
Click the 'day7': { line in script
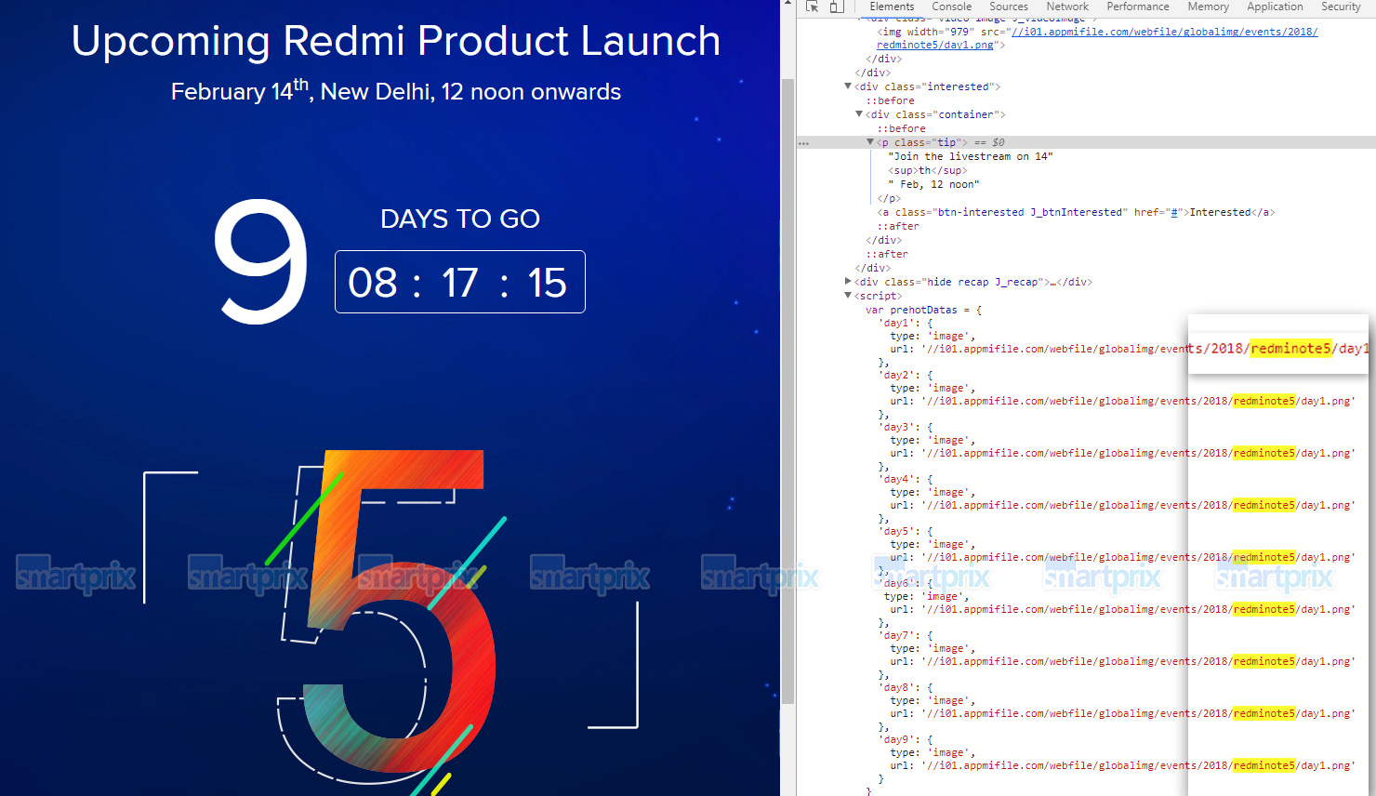point(906,635)
